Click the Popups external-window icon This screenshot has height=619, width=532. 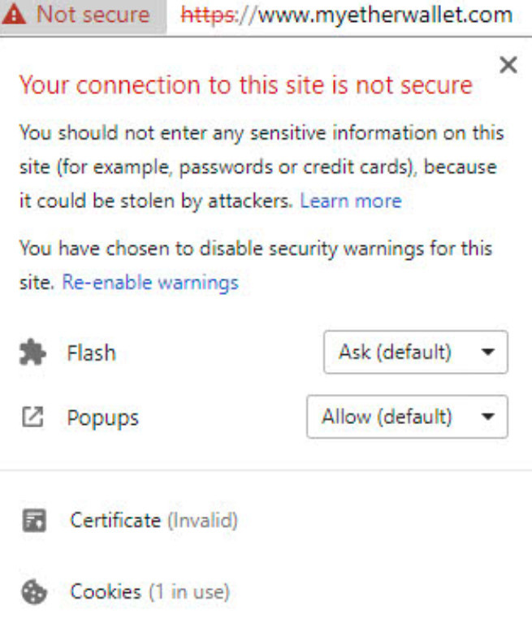[32, 418]
